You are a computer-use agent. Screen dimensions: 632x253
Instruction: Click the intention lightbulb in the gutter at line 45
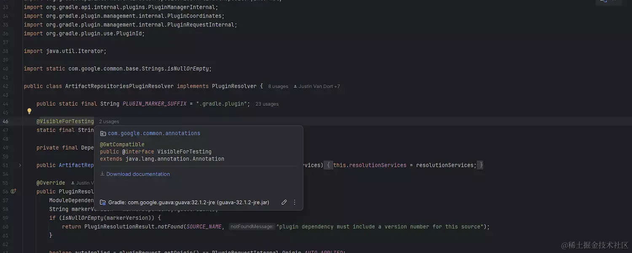pos(29,111)
